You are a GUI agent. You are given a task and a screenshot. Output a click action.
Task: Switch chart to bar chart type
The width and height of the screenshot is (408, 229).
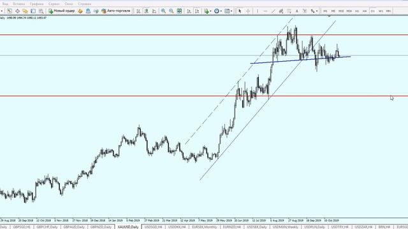[138, 11]
